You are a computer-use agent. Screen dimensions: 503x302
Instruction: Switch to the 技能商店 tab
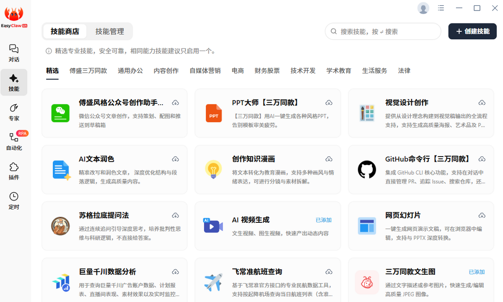65,31
